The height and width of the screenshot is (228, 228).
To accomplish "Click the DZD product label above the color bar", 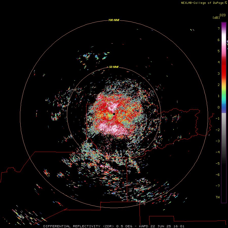I will 223,15.
